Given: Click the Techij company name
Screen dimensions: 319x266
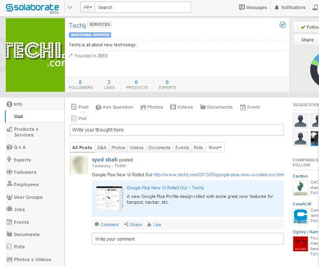Looking at the screenshot, I should click(x=77, y=25).
